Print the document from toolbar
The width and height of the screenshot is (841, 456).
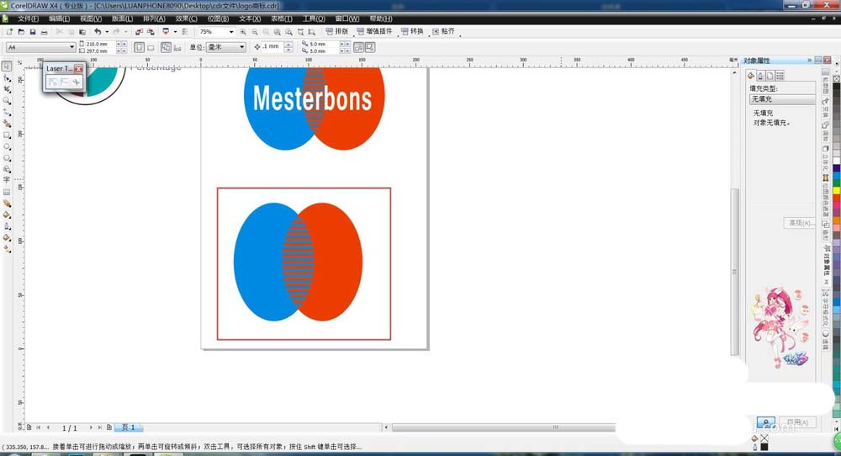[x=44, y=32]
